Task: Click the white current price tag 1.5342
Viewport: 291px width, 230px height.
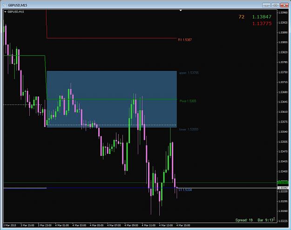Action: (283, 188)
